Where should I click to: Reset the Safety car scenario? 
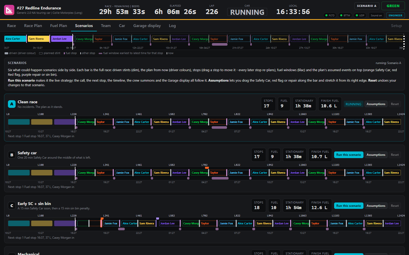point(395,155)
